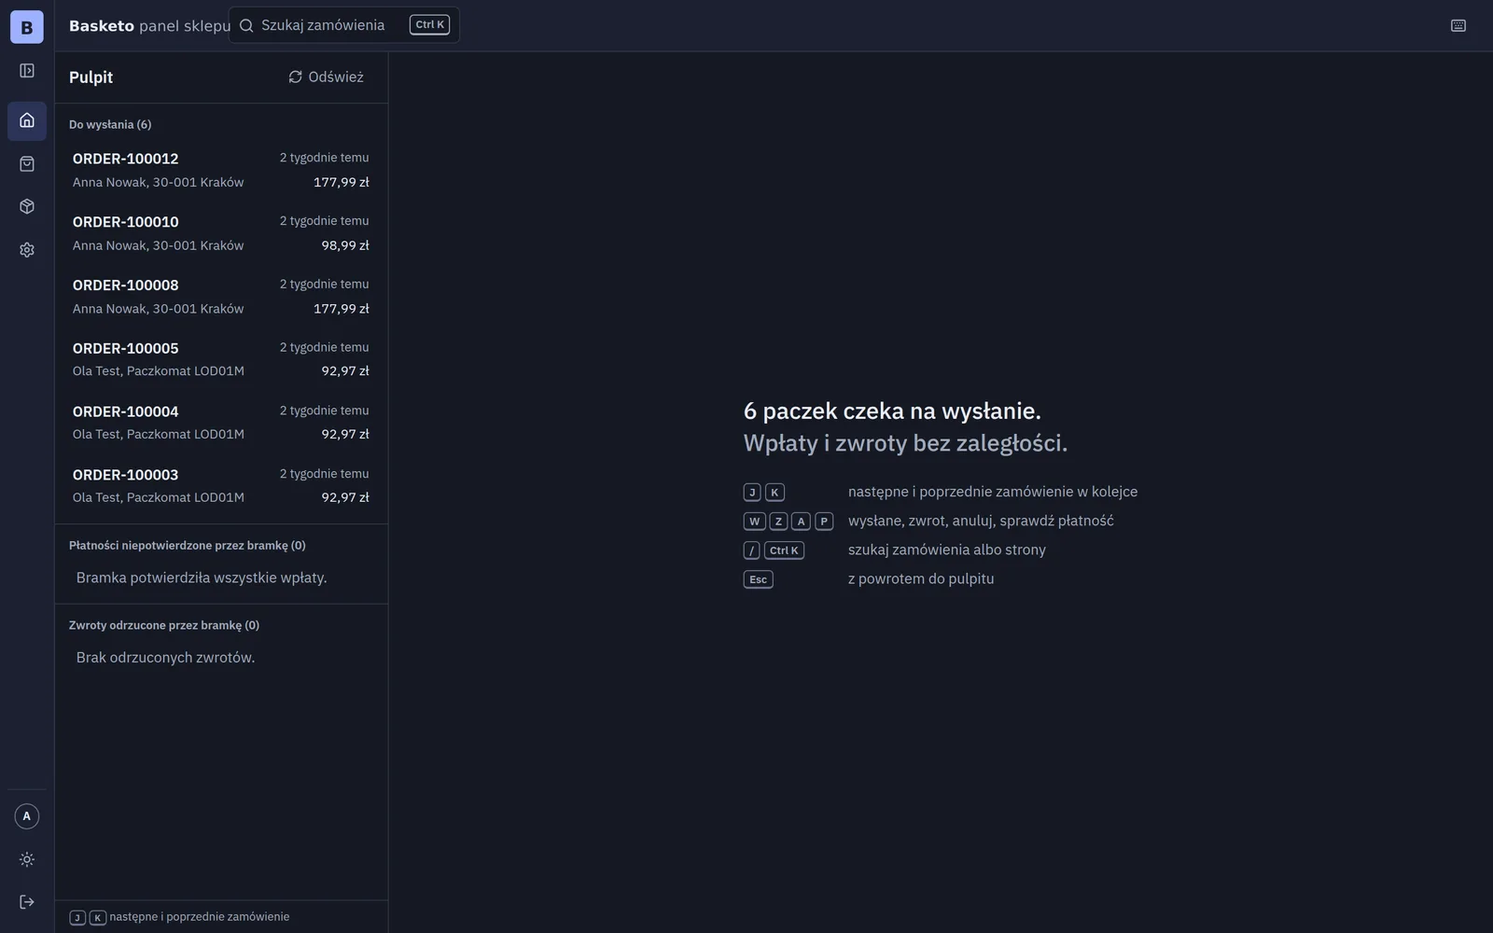
Task: Click the P key hint badge
Action: click(x=824, y=522)
